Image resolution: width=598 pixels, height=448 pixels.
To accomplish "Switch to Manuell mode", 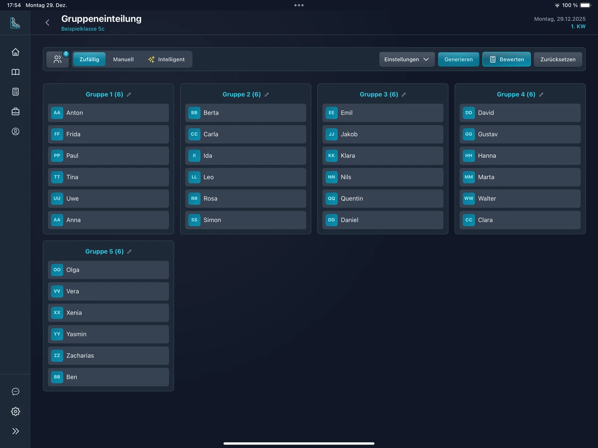I will (x=123, y=59).
